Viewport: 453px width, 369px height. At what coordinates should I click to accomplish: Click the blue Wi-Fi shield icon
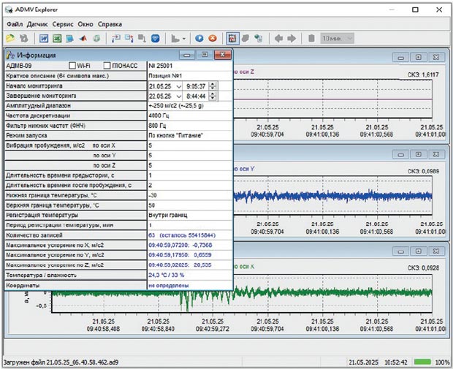pyautogui.click(x=156, y=38)
